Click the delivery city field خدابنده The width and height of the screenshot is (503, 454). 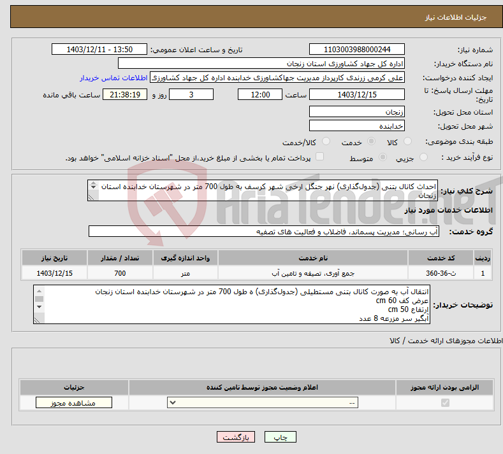tap(357, 125)
